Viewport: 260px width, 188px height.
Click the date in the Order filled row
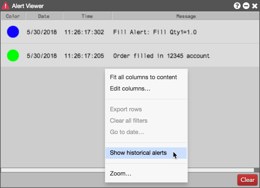42,56
